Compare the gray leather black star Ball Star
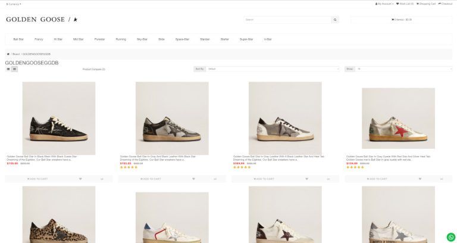The width and height of the screenshot is (457, 243). click(328, 179)
